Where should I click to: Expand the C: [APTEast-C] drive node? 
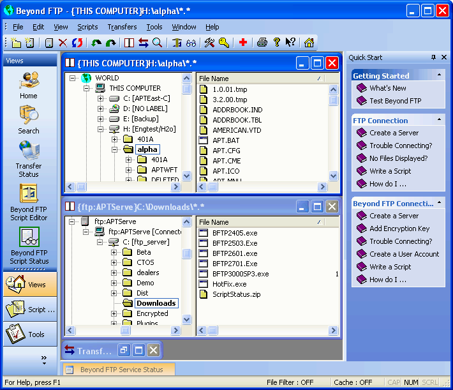tap(100, 98)
